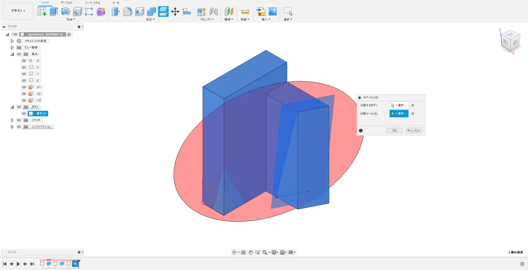This screenshot has width=528, height=270.
Task: Select the New Component icon
Action: click(202, 12)
